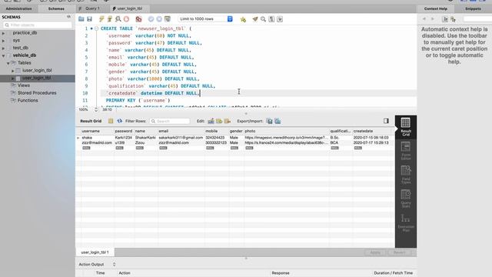Open Snippets tab
Image resolution: width=492 pixels, height=277 pixels.
pyautogui.click(x=473, y=8)
